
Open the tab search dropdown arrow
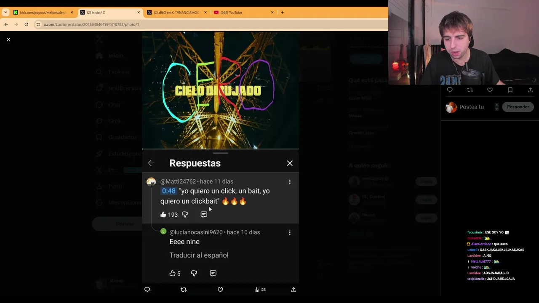5,13
